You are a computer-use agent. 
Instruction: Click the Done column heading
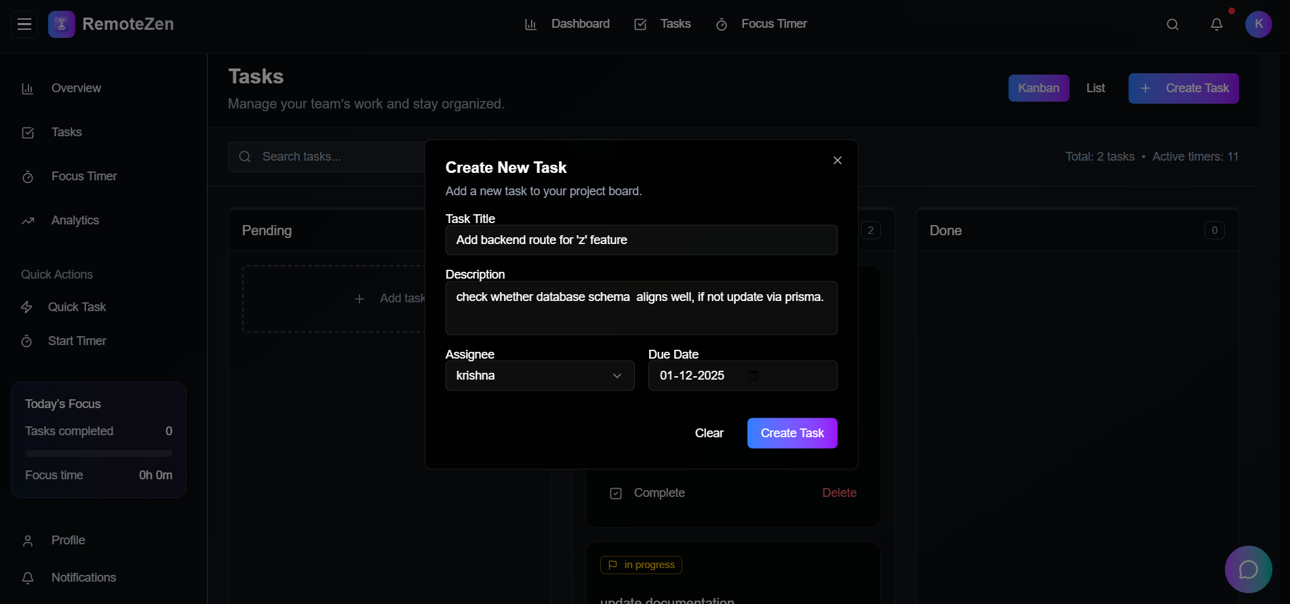tap(945, 230)
